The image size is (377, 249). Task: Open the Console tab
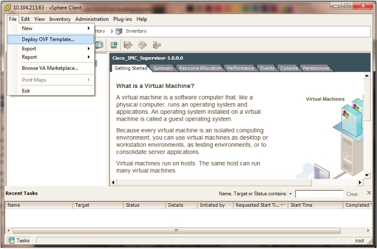click(x=289, y=68)
